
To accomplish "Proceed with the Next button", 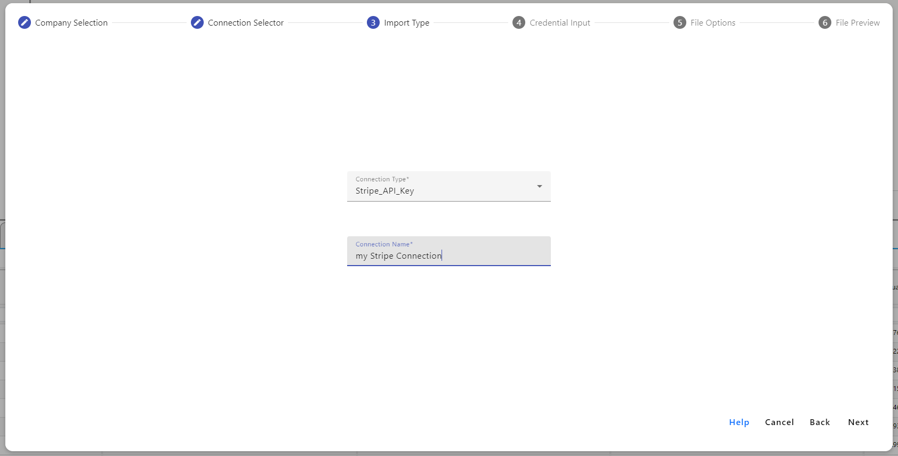I will click(858, 422).
